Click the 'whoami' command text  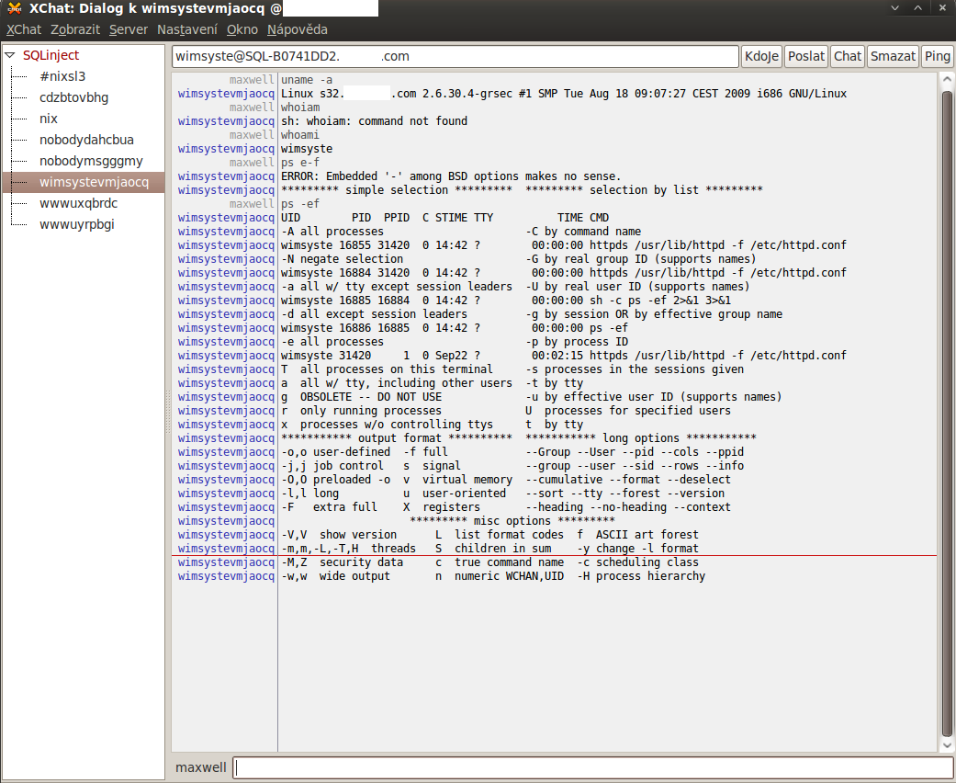[x=300, y=135]
